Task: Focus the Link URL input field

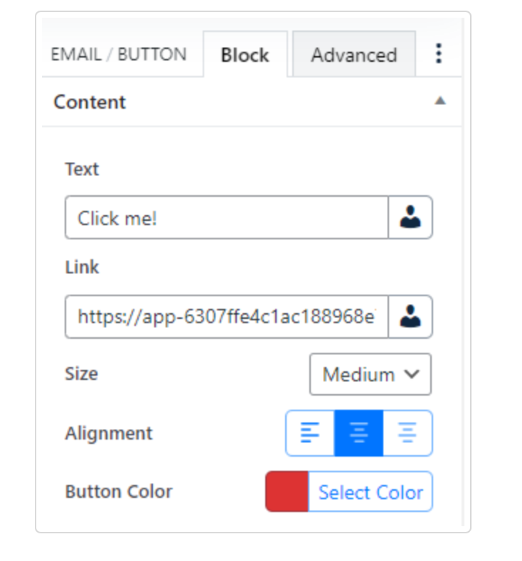Action: [226, 317]
